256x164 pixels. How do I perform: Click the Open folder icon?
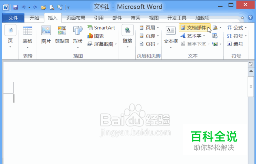coord(44,7)
